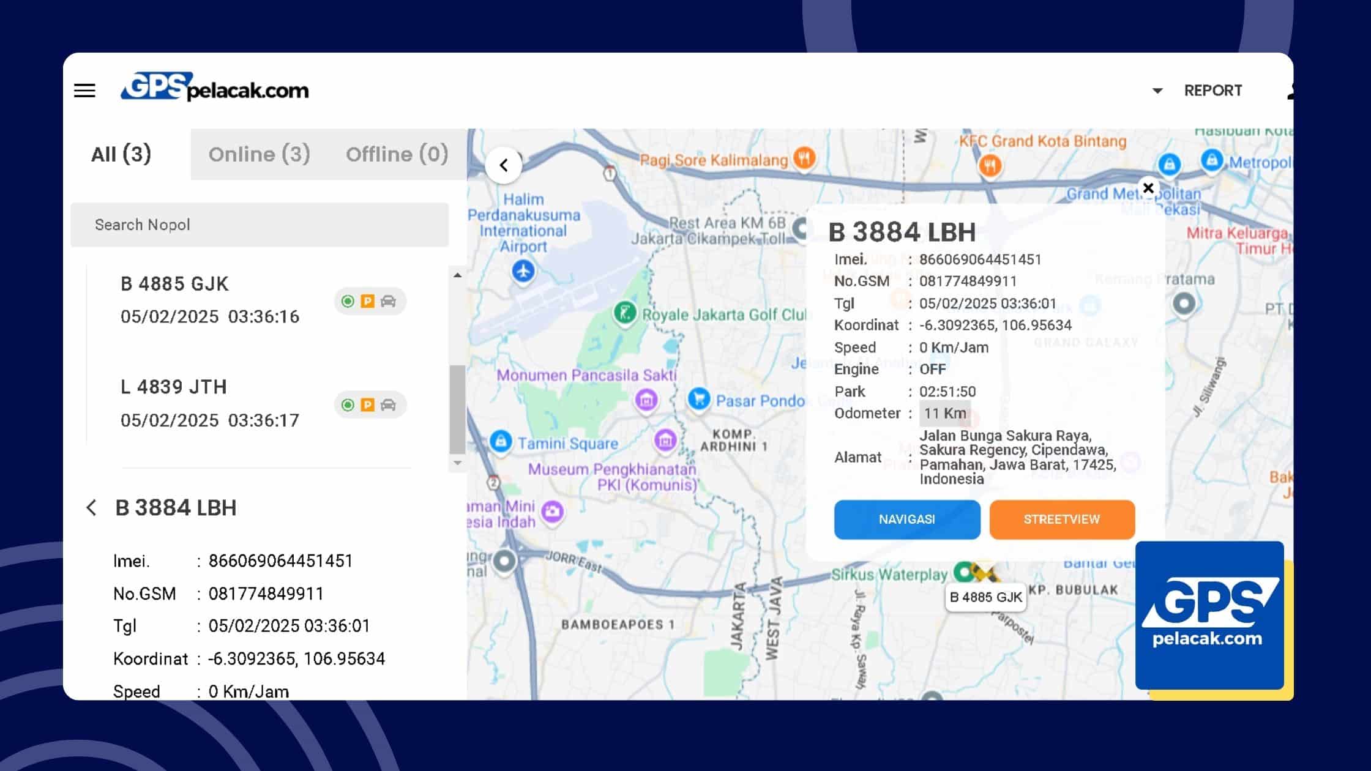Click Museum Pengkhianatan PKI marker
The image size is (1371, 771).
point(665,441)
